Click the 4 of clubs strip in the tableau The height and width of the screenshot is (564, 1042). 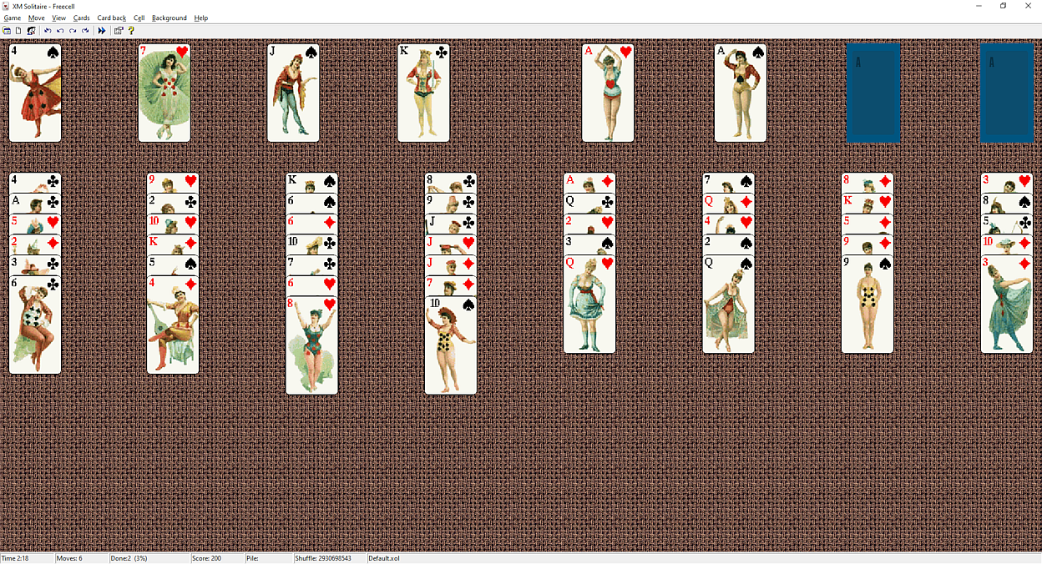[35, 183]
